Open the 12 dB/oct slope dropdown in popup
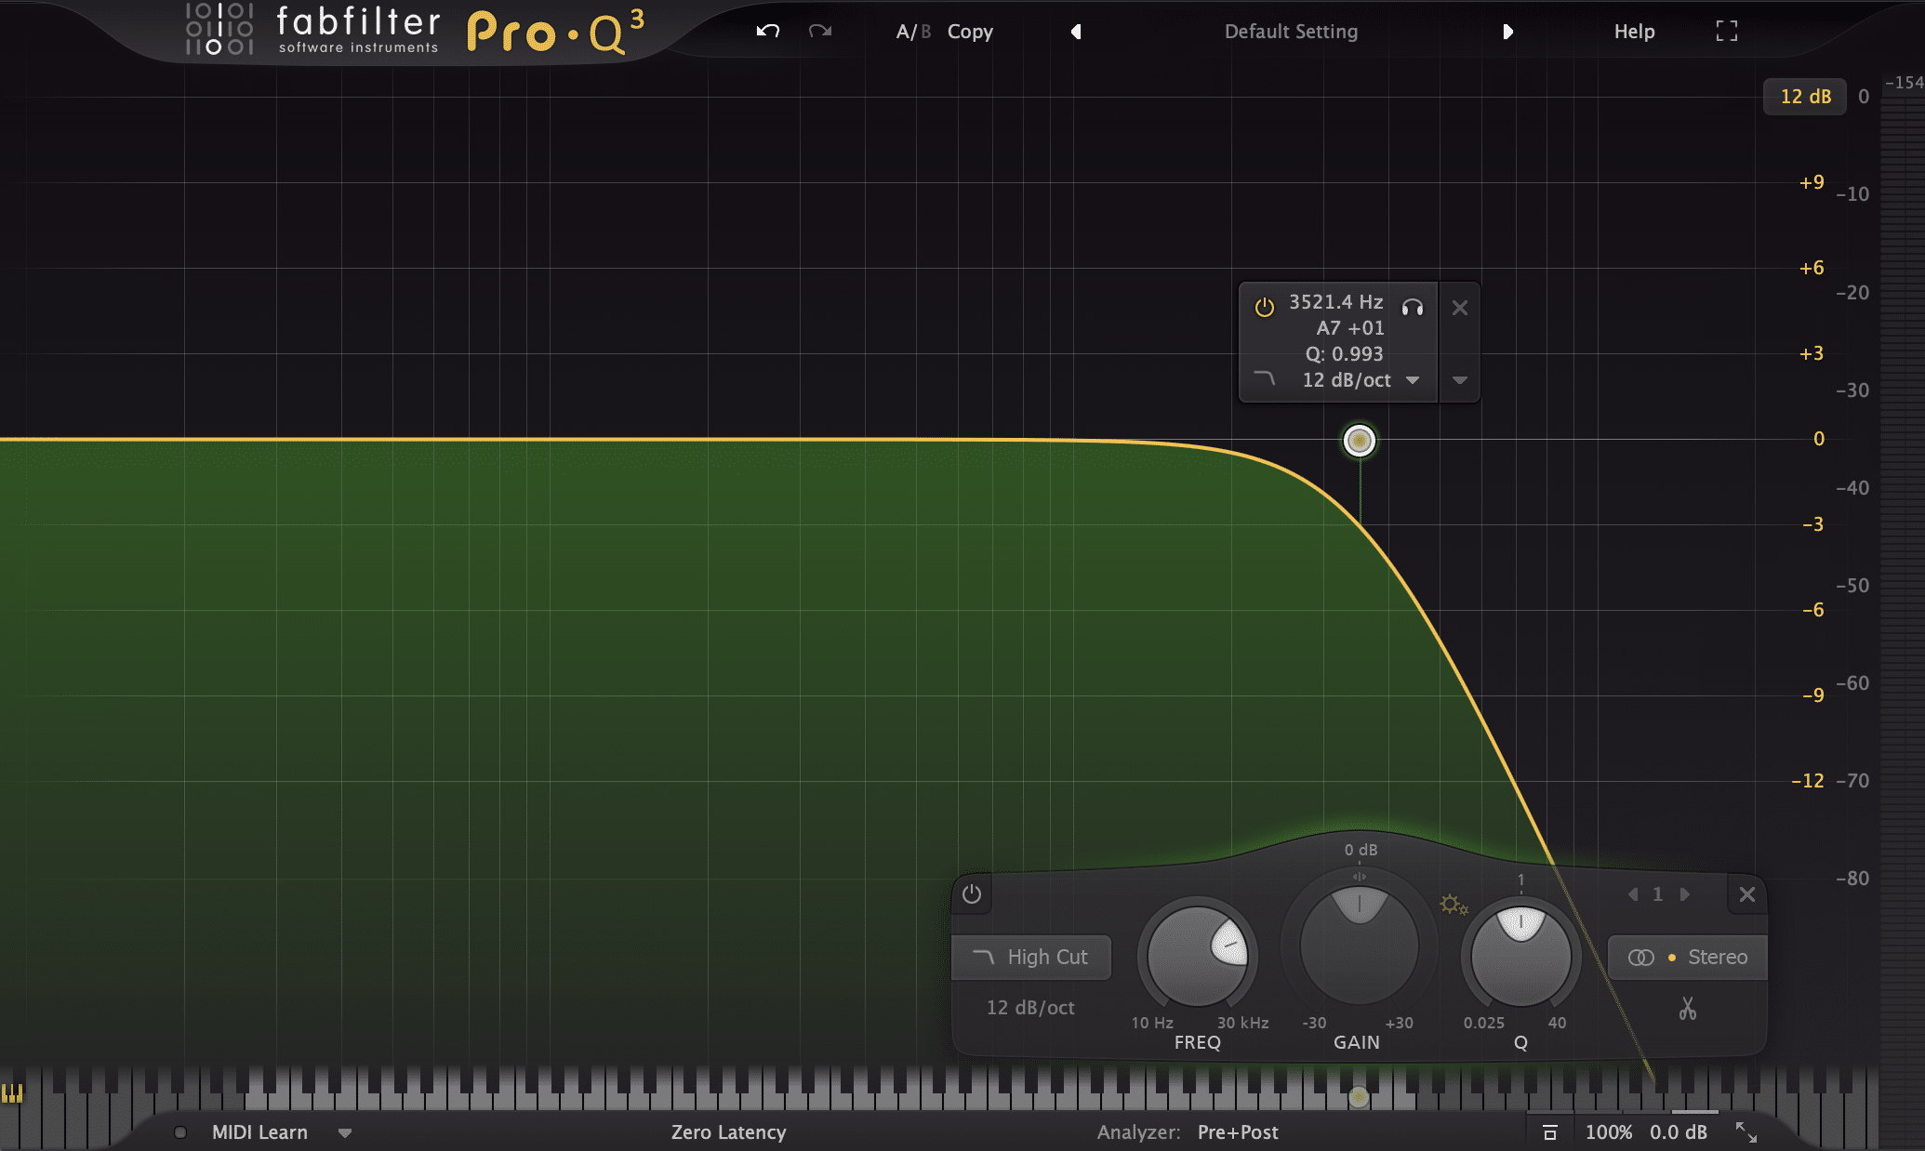The height and width of the screenshot is (1151, 1925). (1361, 380)
